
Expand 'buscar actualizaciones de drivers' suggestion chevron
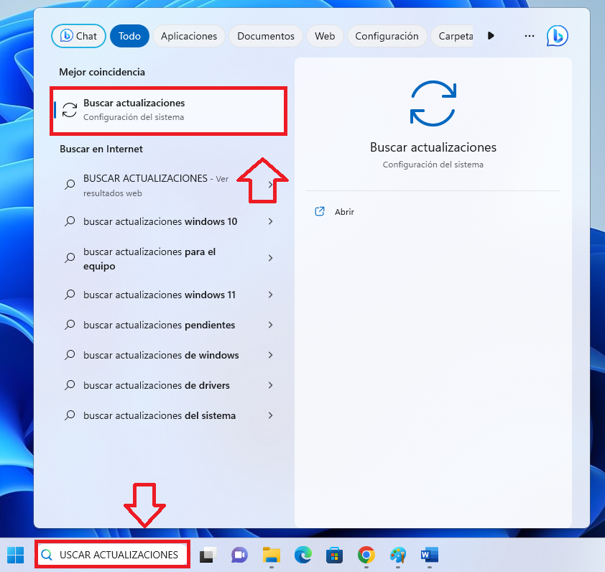270,385
